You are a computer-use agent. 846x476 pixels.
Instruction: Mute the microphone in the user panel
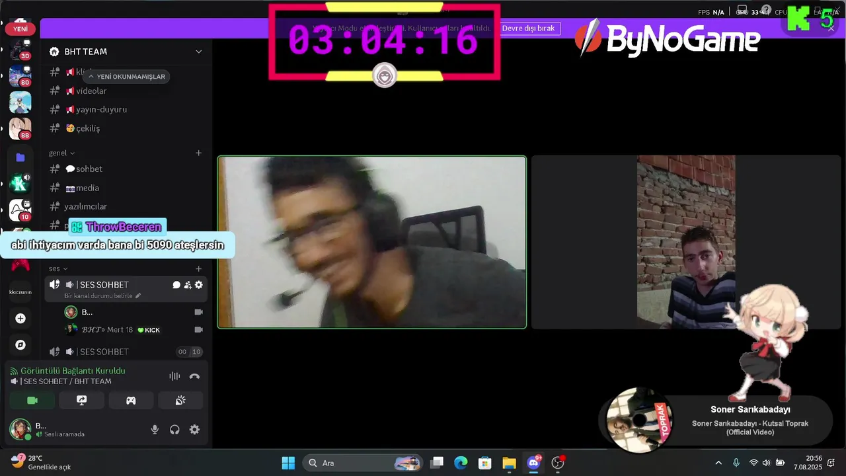point(155,430)
